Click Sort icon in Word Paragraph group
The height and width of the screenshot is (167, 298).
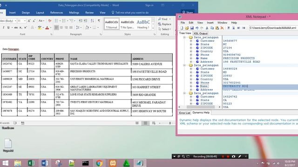(x=92, y=20)
